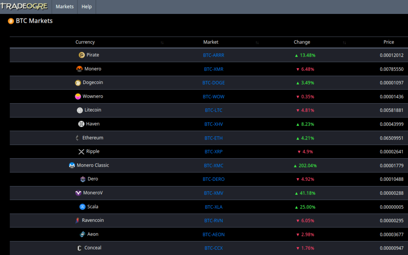The image size is (408, 255).
Task: Sort table by Change column arrows
Action: [344, 43]
